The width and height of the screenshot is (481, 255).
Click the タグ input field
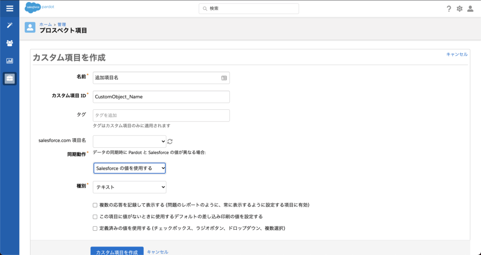161,115
